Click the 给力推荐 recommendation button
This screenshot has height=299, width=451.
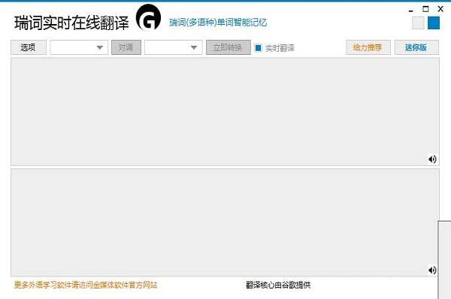point(368,47)
